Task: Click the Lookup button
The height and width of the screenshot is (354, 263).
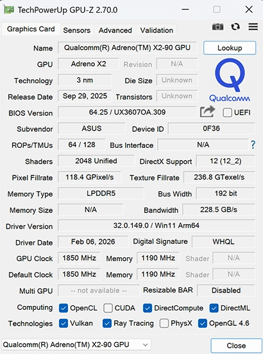Action: [230, 48]
